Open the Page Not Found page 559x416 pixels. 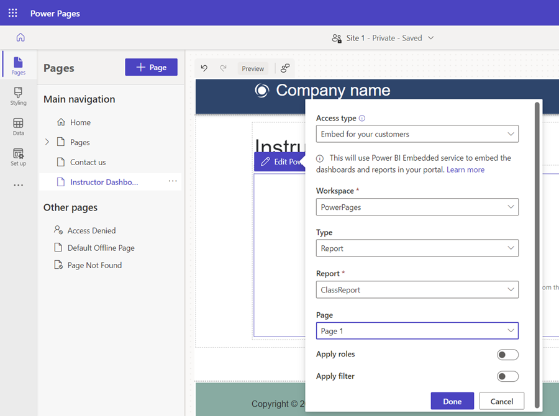click(x=94, y=265)
